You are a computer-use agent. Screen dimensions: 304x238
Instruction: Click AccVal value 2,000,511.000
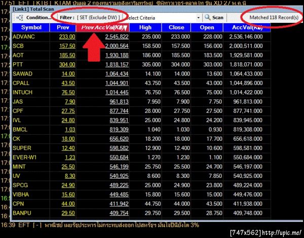tap(246, 46)
